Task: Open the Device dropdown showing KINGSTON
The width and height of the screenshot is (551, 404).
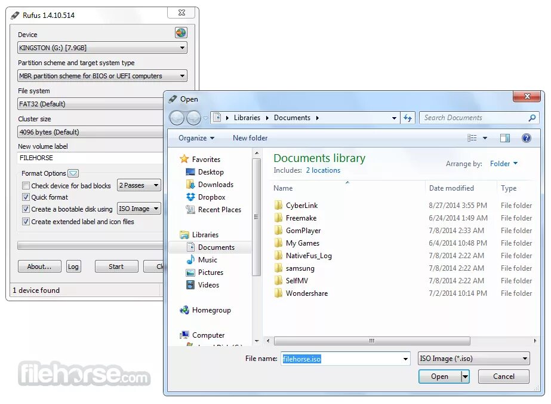Action: pyautogui.click(x=102, y=47)
